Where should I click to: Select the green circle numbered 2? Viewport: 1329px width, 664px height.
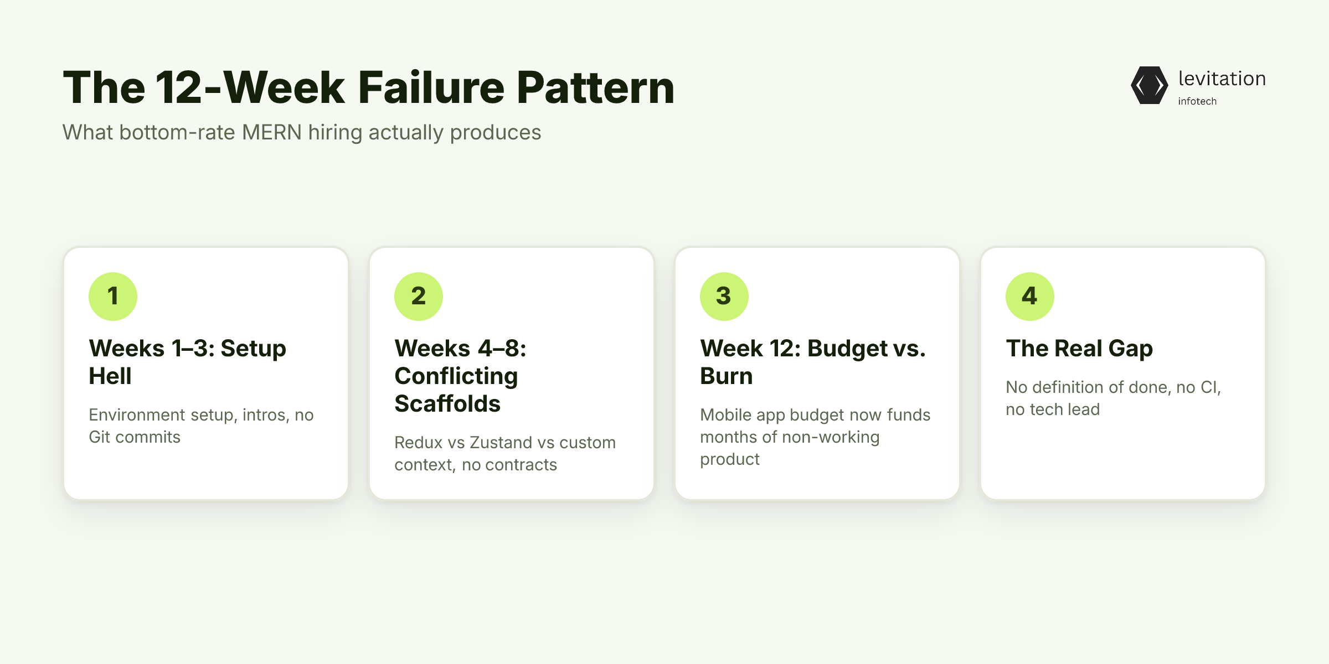[x=419, y=297]
